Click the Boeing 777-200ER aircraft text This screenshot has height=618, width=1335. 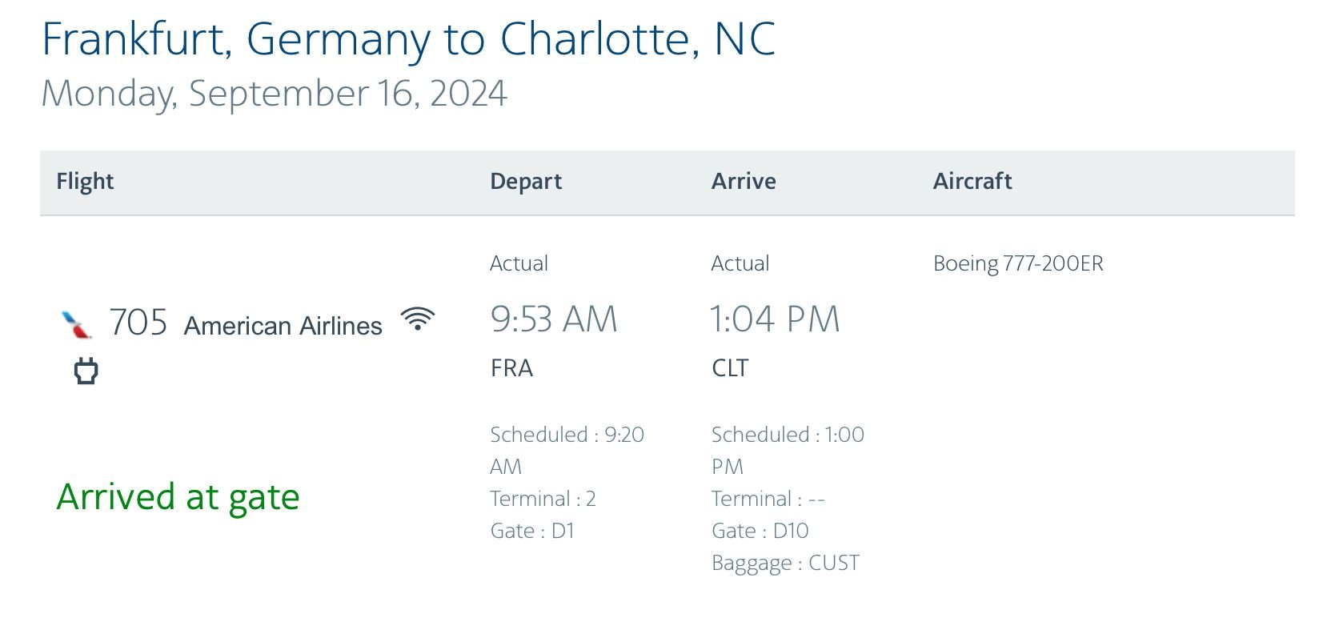[1018, 263]
